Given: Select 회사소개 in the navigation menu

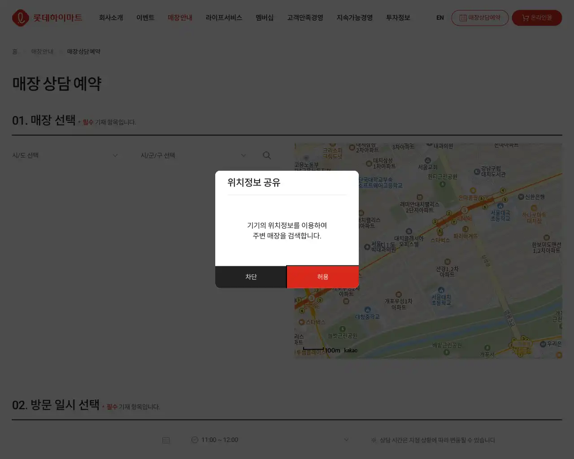Looking at the screenshot, I should pyautogui.click(x=110, y=18).
